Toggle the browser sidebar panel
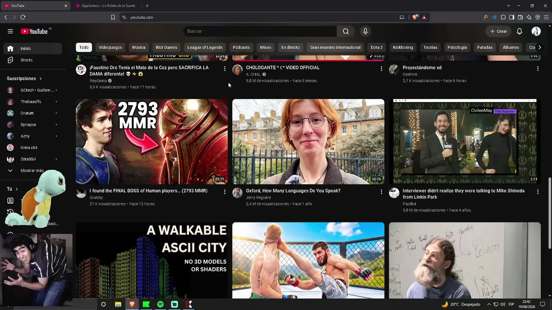 coord(511,17)
